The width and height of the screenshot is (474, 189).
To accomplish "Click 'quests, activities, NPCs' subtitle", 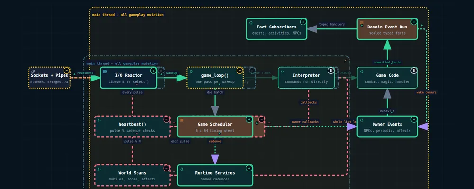I will (277, 33).
